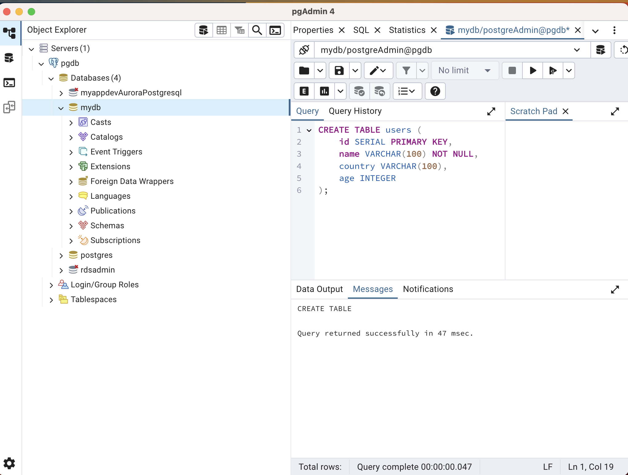Fold the CREATE TABLE code block
The height and width of the screenshot is (475, 628).
[x=309, y=130]
